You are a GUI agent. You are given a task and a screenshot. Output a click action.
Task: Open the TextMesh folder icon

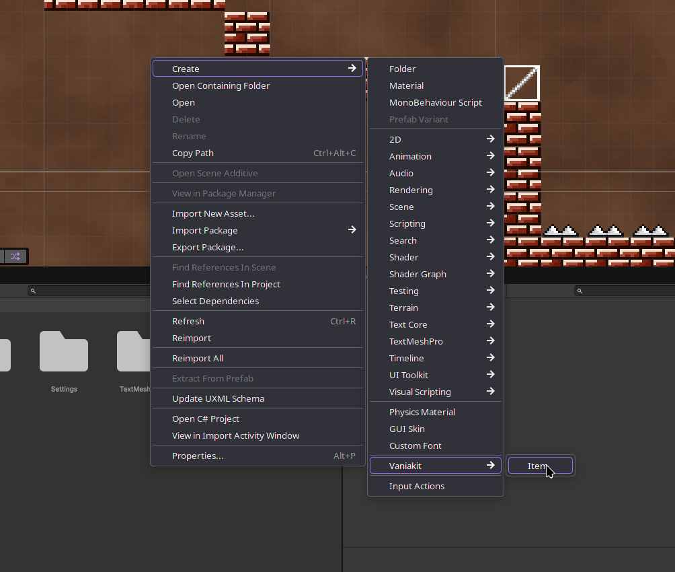click(x=133, y=351)
